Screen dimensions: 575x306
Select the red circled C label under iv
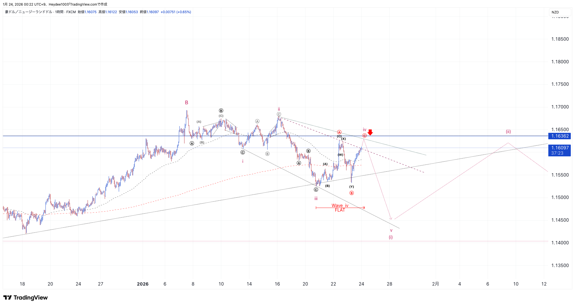[x=364, y=136]
